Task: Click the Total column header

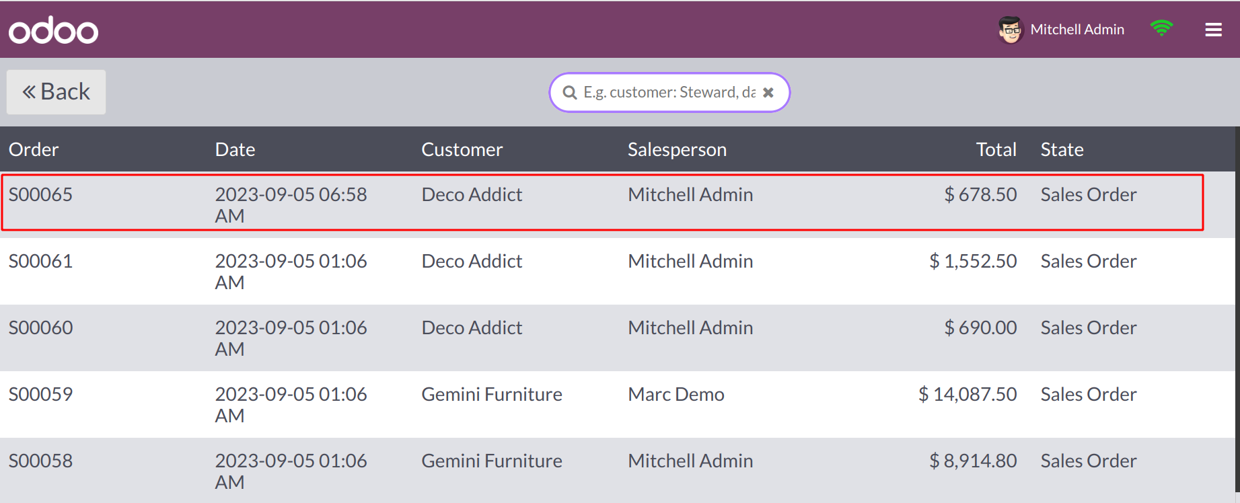Action: click(996, 149)
